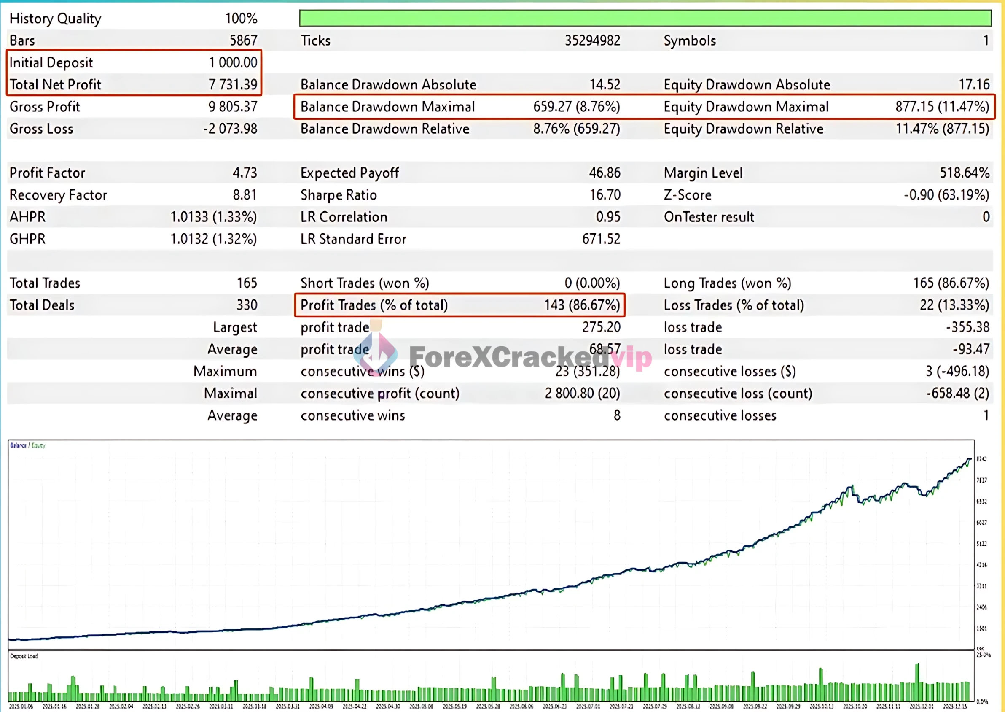Screen dimensions: 1005x712
Task: Select the Total Trades value 165
Action: (247, 283)
